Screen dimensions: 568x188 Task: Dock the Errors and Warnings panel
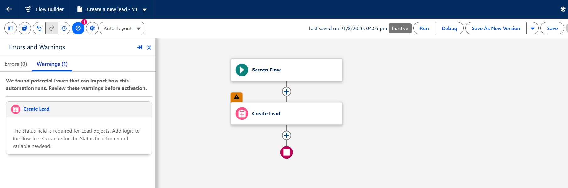140,47
